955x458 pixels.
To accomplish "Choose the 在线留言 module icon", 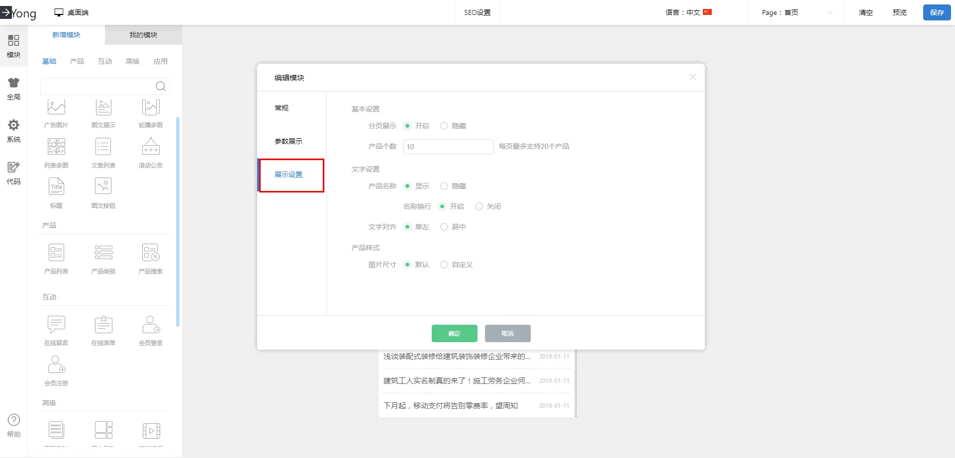I will point(56,325).
